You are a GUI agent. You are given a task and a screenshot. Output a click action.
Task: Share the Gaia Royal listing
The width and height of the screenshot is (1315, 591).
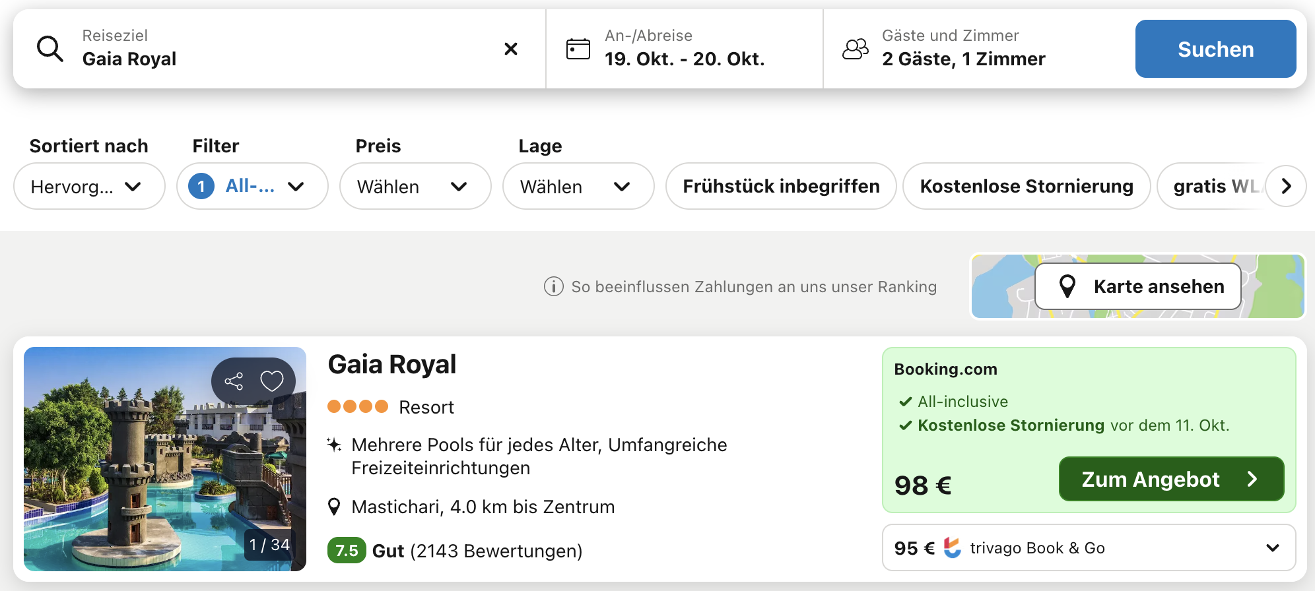tap(234, 381)
